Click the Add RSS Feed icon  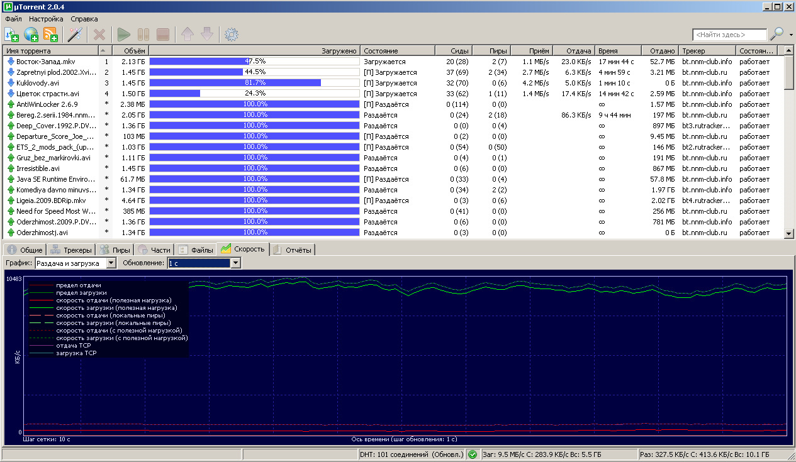tap(50, 35)
